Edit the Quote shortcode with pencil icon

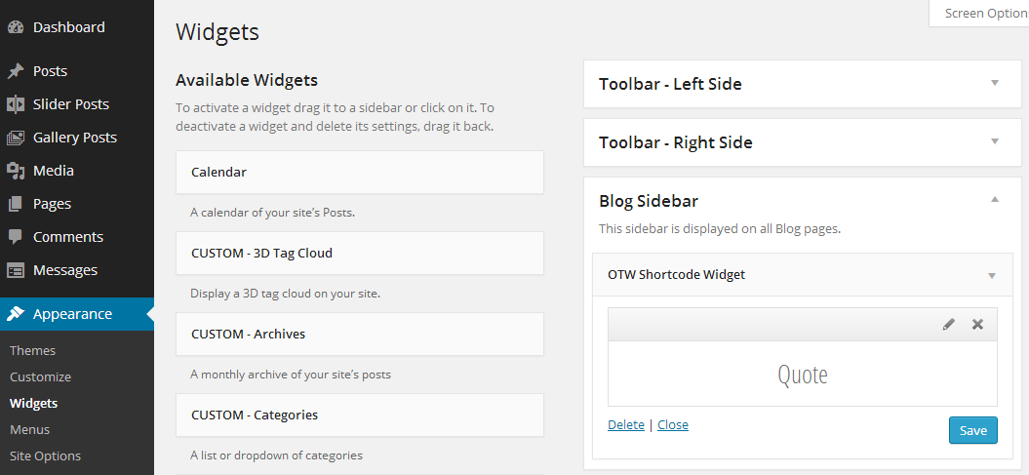click(x=948, y=324)
